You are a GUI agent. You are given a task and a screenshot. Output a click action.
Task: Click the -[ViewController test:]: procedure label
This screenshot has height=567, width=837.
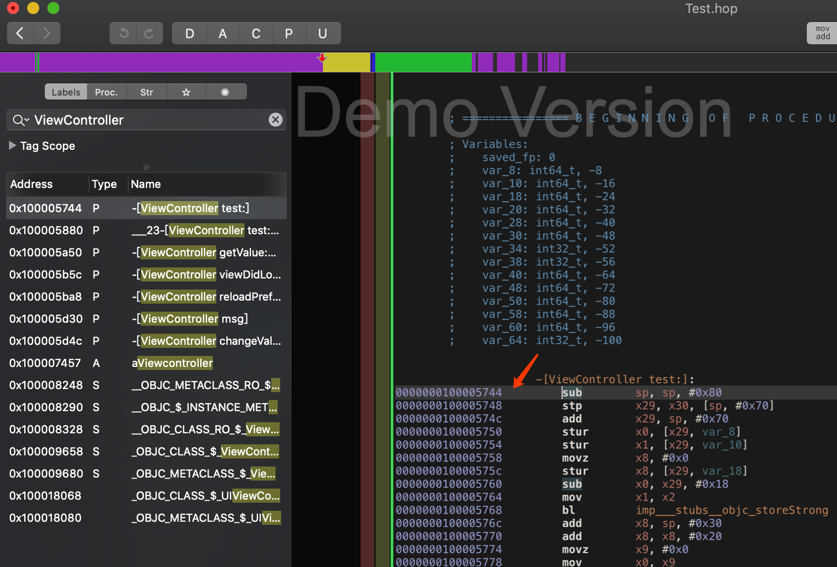click(x=615, y=380)
